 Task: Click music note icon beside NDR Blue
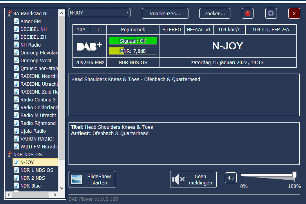point(16,186)
